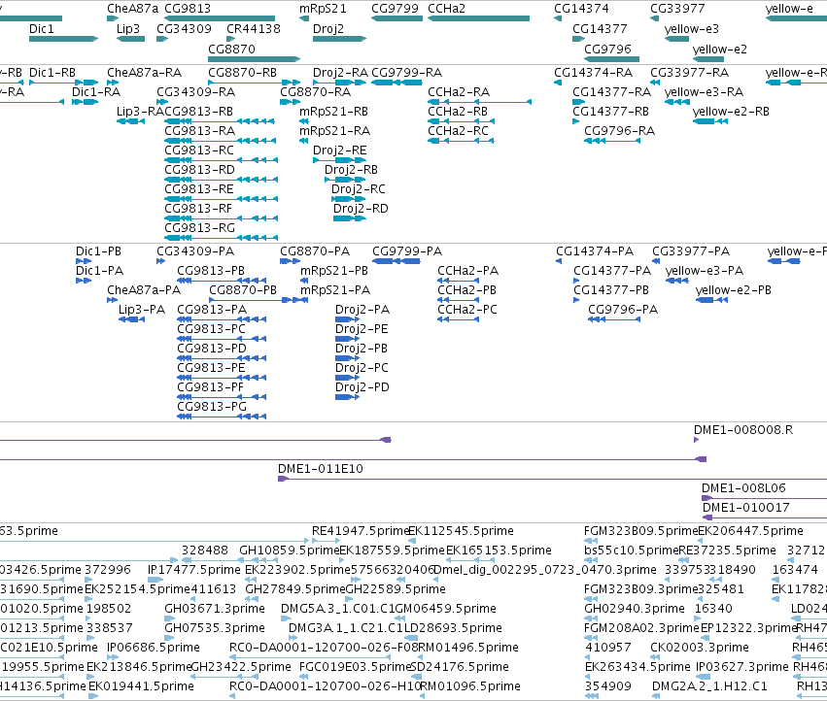This screenshot has height=701, width=827.
Task: Click the "Lip3-PA" protein label
Action: coord(141,310)
